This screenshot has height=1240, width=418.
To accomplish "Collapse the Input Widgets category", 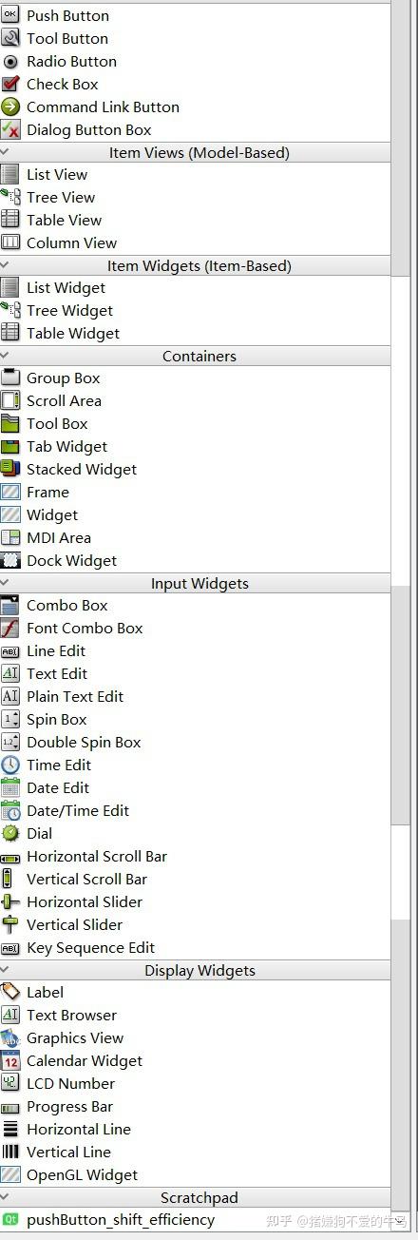I will click(195, 583).
